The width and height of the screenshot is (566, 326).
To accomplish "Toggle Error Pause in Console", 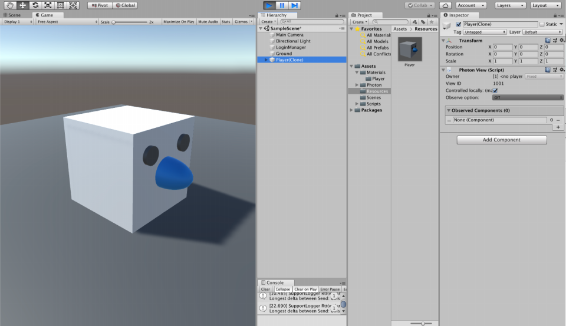I will [x=330, y=289].
